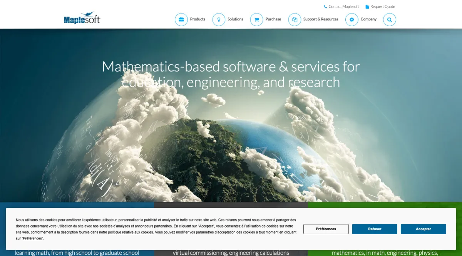Click the Support & Resources documents icon
This screenshot has height=256, width=462.
tap(295, 20)
